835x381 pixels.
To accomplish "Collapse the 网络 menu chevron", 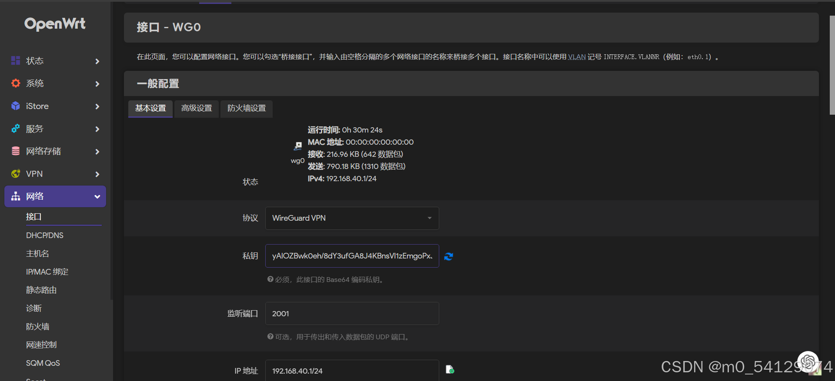I will point(97,197).
